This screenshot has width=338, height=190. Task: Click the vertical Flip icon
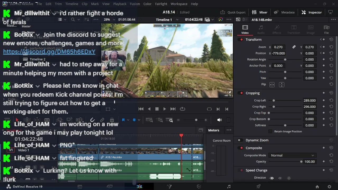pos(281,84)
